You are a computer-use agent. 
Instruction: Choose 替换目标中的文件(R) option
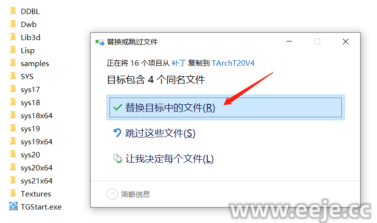coord(226,108)
